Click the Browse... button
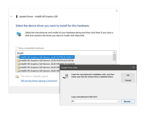145x115 pixels. coord(128,101)
